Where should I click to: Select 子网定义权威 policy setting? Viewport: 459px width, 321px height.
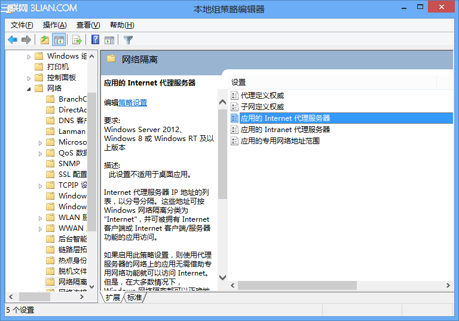(262, 107)
